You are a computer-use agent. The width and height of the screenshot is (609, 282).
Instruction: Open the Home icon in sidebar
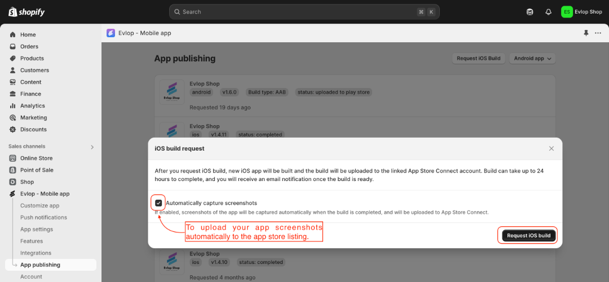click(x=13, y=34)
